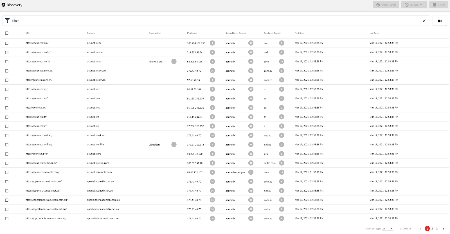Viewport: 450px width, 234px height.
Task: Click the Cloudflare organization count badge
Action: (174, 145)
